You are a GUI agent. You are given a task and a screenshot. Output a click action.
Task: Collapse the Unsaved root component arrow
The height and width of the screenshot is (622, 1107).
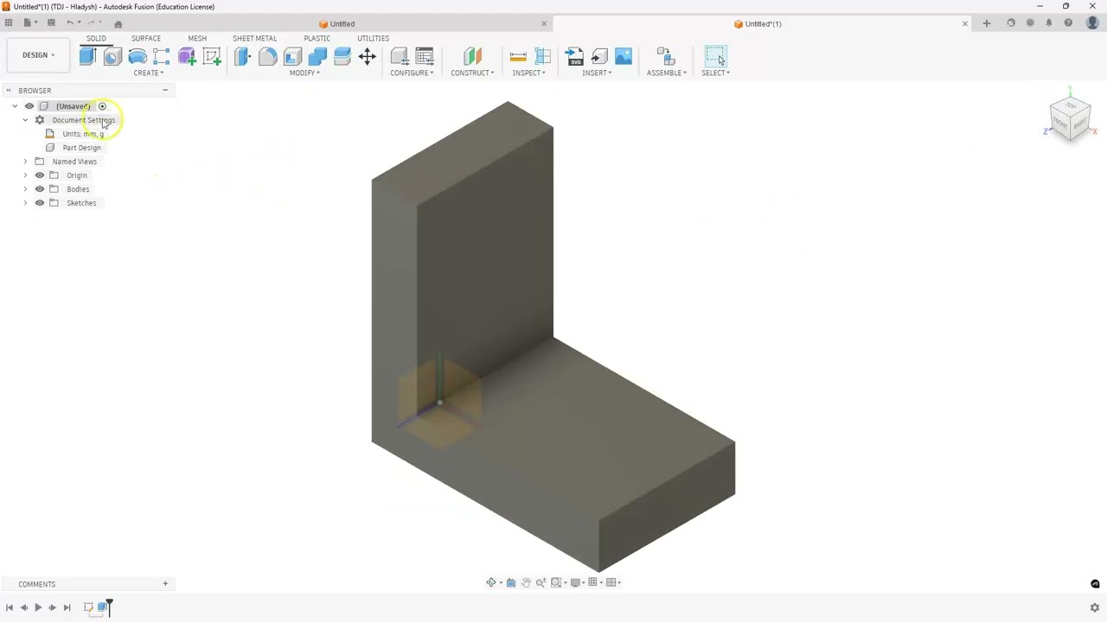point(15,106)
